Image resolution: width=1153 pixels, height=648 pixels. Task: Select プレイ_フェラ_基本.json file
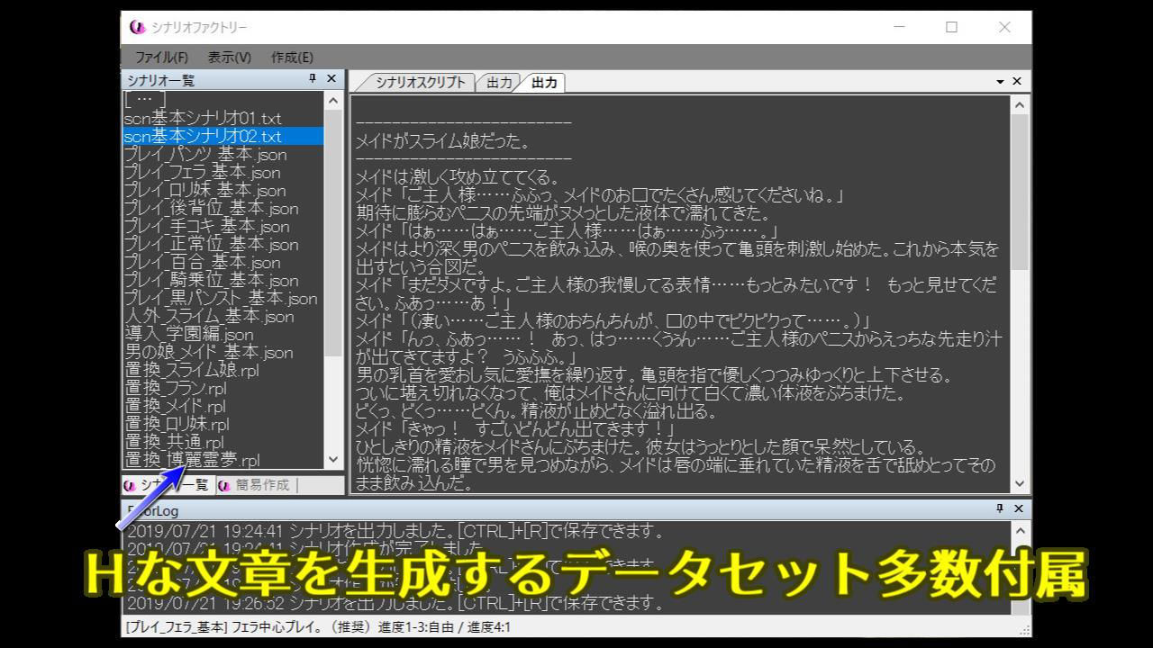click(202, 172)
